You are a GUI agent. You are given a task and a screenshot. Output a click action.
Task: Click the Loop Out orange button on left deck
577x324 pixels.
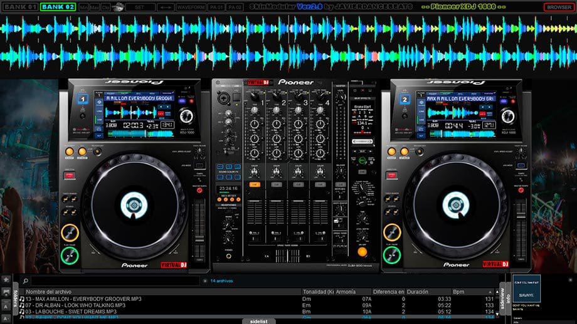pyautogui.click(x=82, y=152)
